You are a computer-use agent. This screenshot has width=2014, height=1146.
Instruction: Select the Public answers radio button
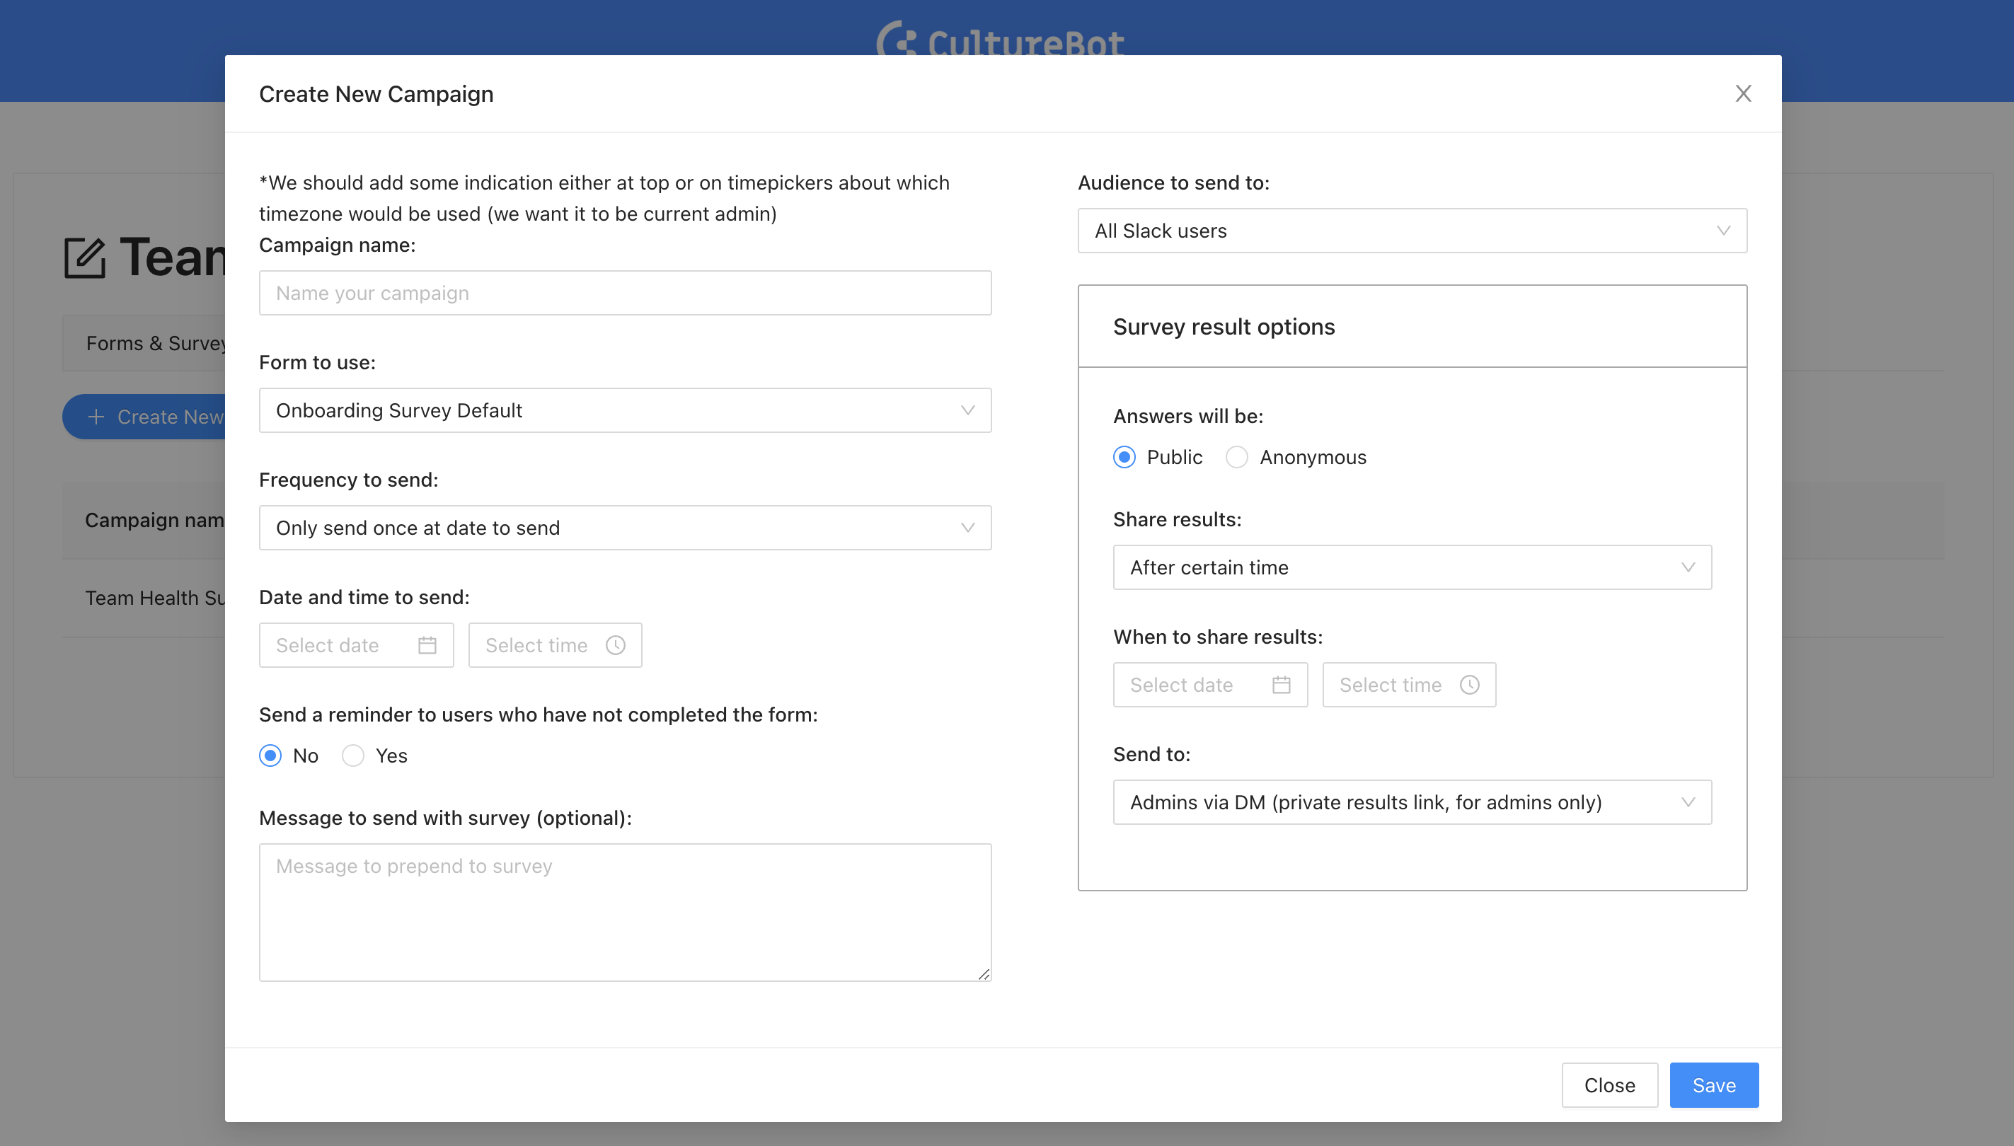(x=1124, y=457)
